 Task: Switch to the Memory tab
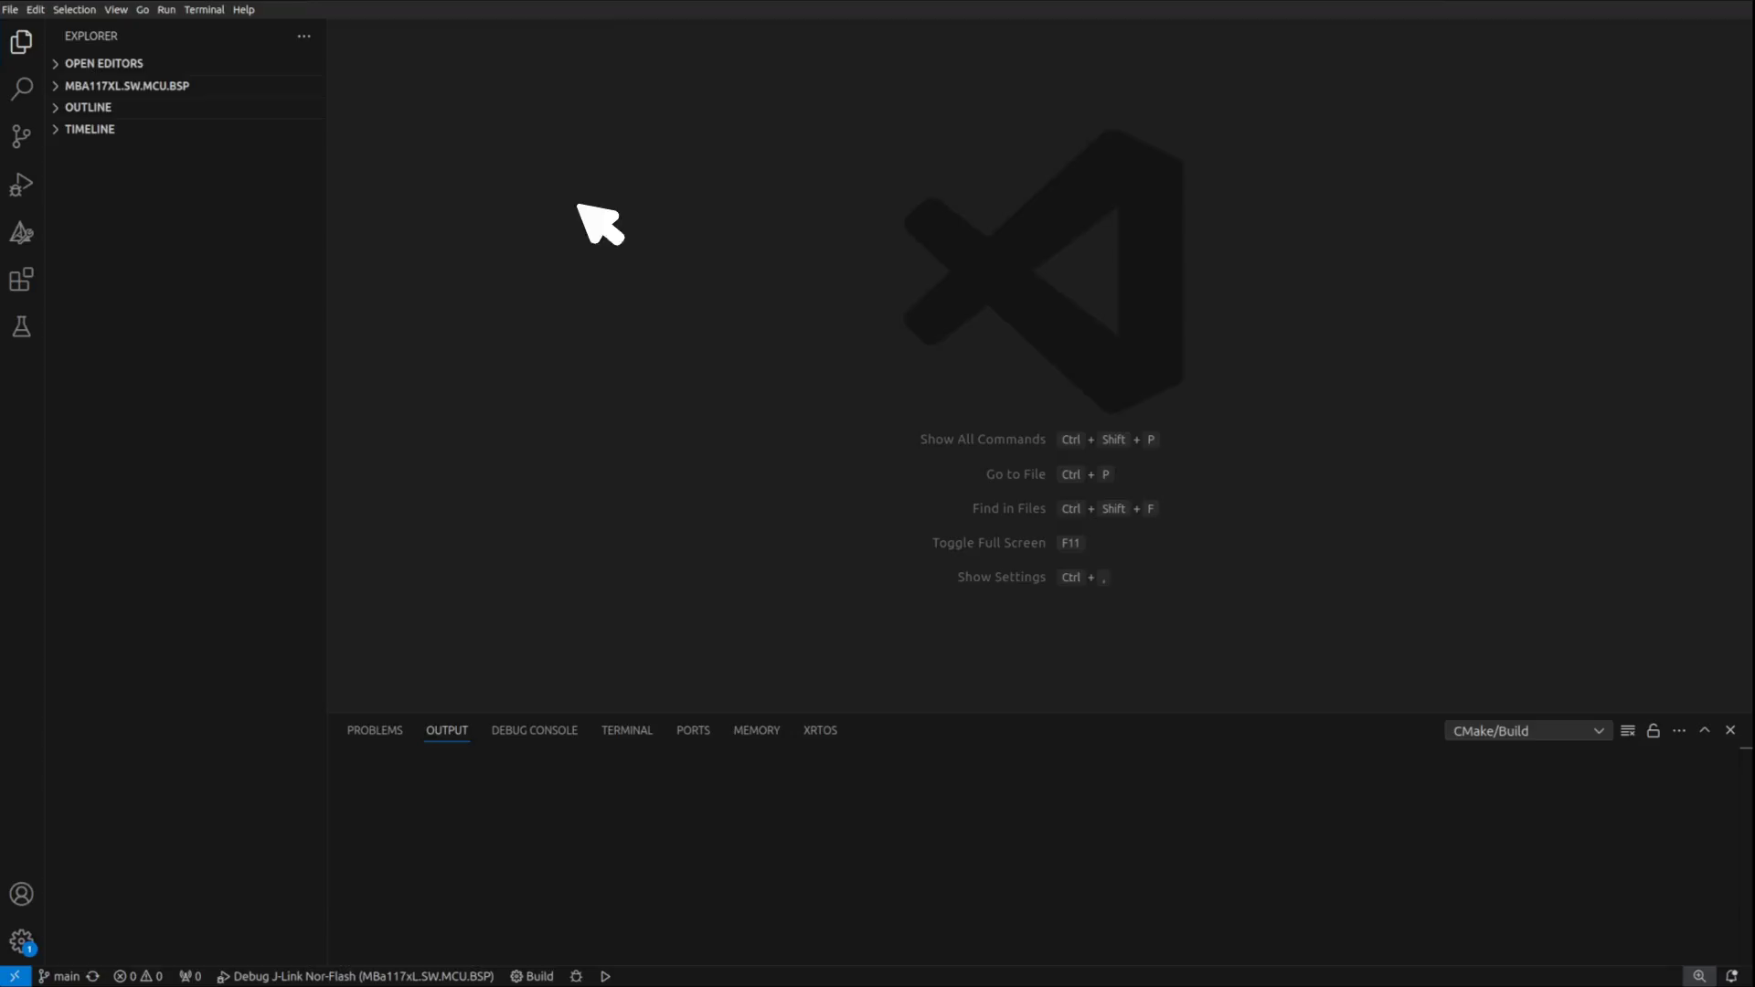point(757,730)
